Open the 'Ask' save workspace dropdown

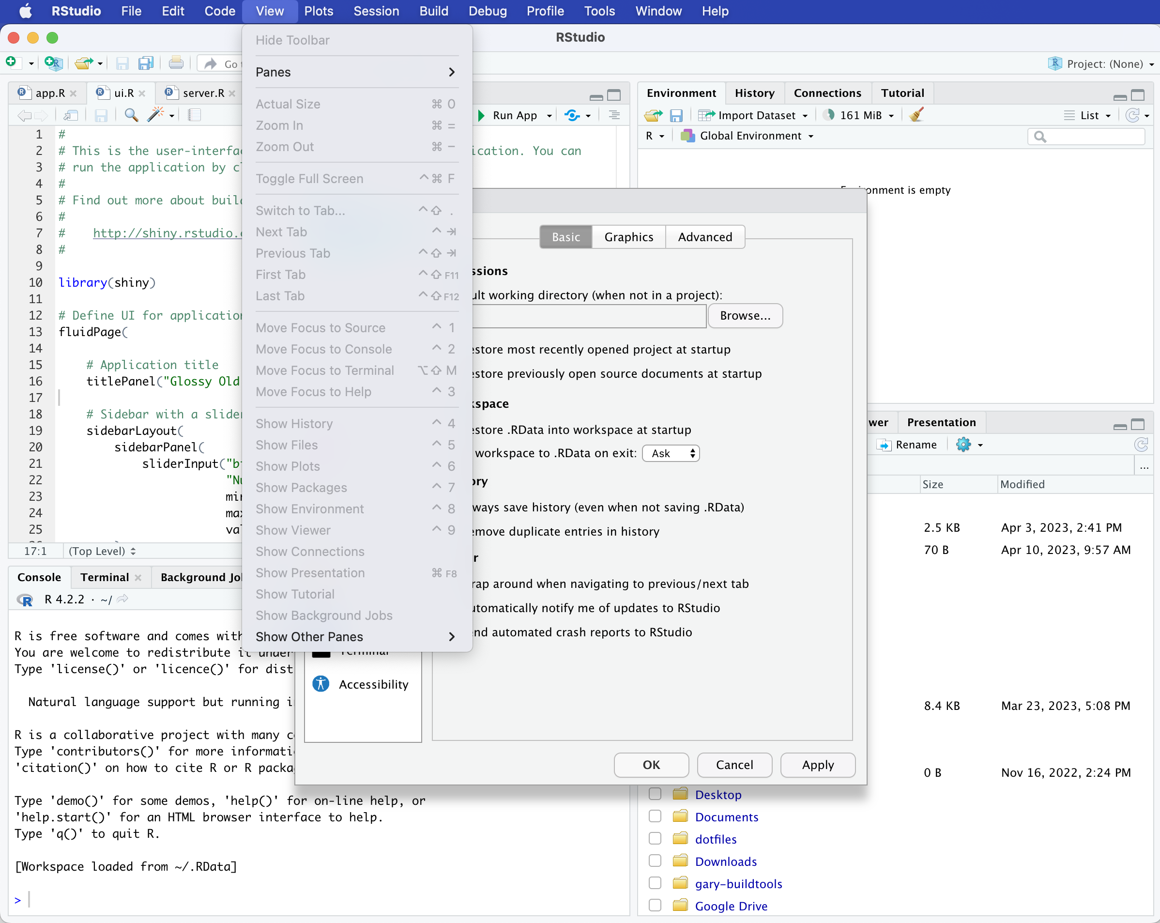670,453
